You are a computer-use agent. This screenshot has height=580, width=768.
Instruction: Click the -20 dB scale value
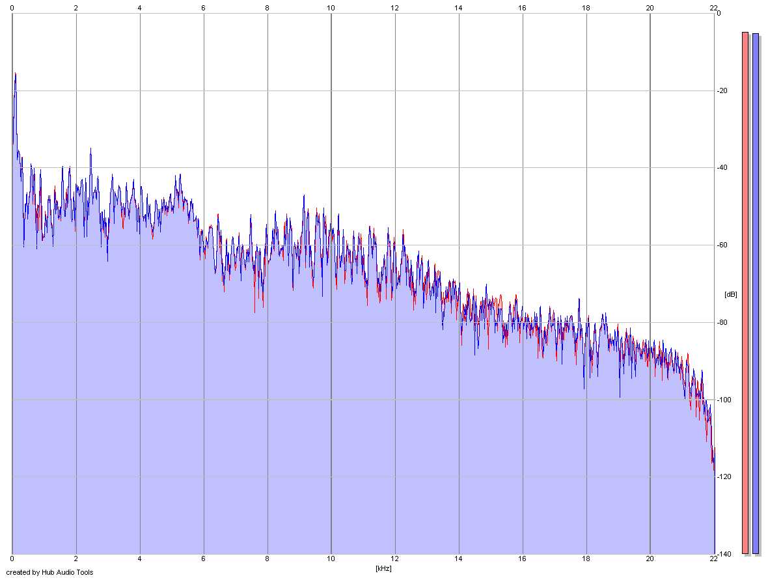pos(722,90)
